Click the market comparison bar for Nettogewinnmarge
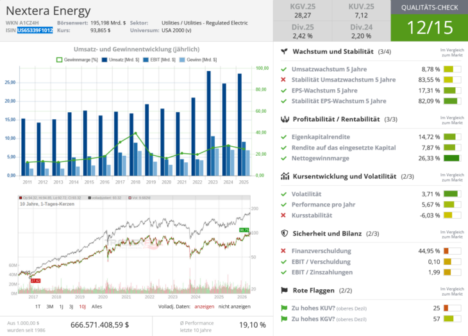468x336 pixels. pos(452,158)
